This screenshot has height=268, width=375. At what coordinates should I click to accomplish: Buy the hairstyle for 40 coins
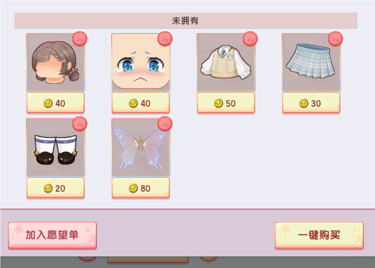(56, 103)
